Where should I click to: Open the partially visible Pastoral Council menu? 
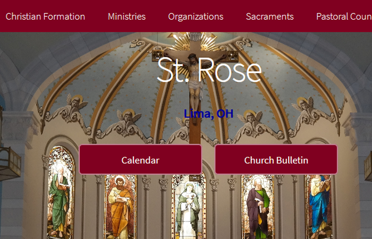[343, 16]
